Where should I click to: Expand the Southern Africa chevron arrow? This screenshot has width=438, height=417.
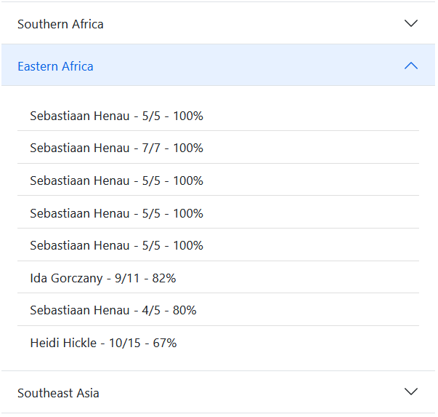410,23
